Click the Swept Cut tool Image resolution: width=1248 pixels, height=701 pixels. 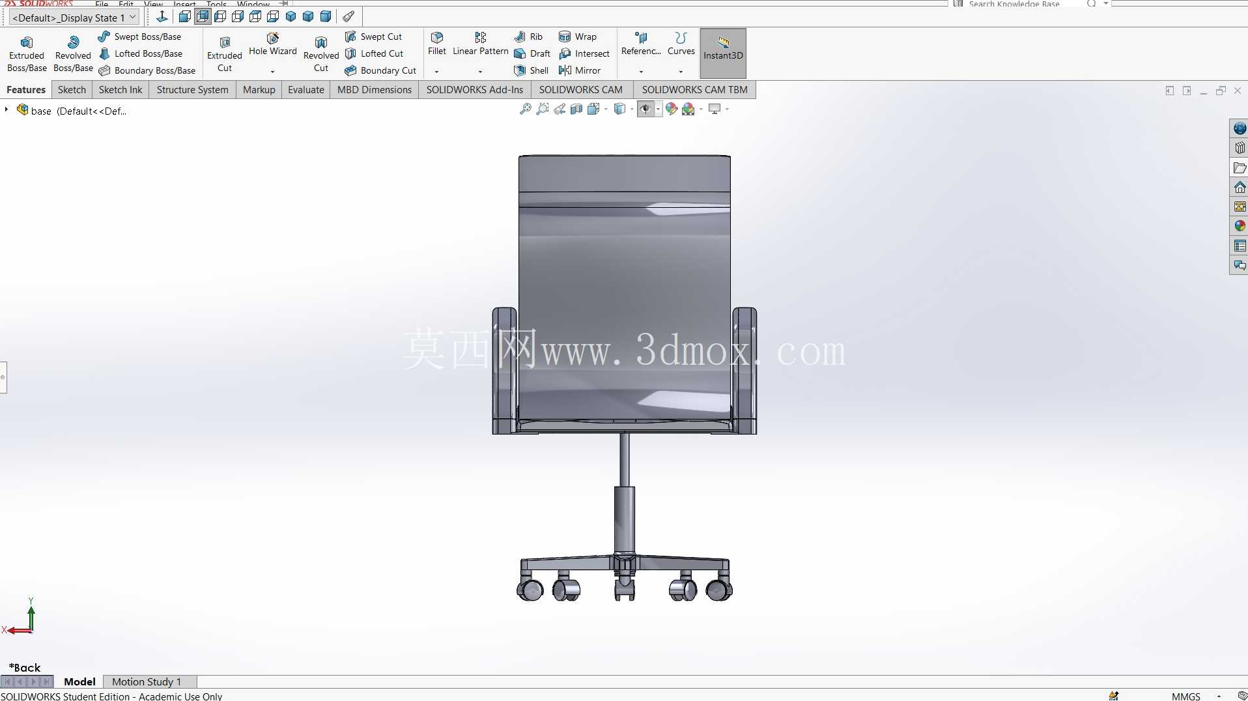374,36
